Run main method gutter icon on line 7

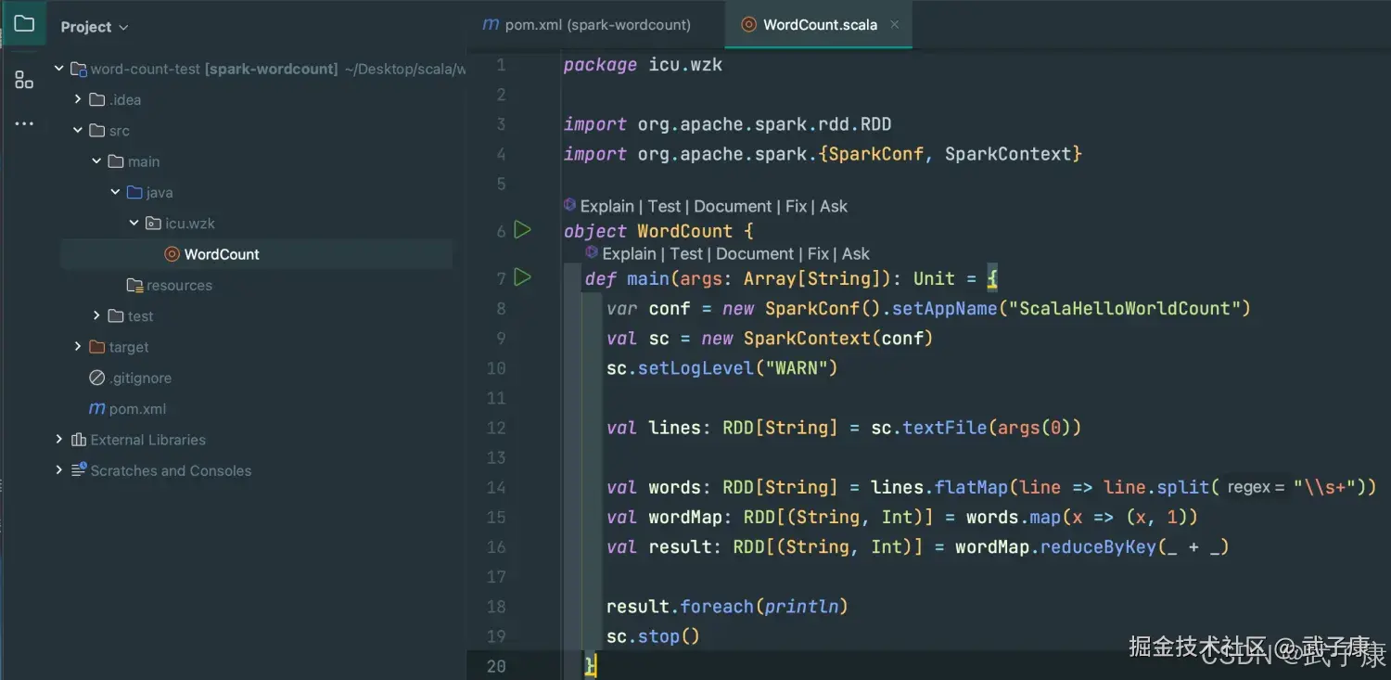coord(523,276)
